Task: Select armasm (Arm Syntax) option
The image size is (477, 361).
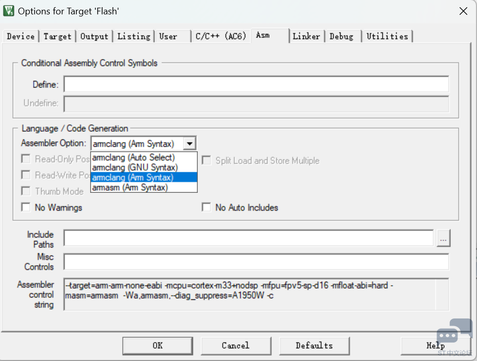Action: [x=144, y=188]
